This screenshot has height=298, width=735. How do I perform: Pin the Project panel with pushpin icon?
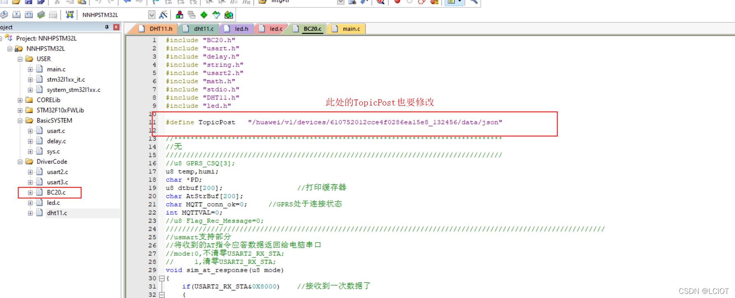click(x=107, y=27)
